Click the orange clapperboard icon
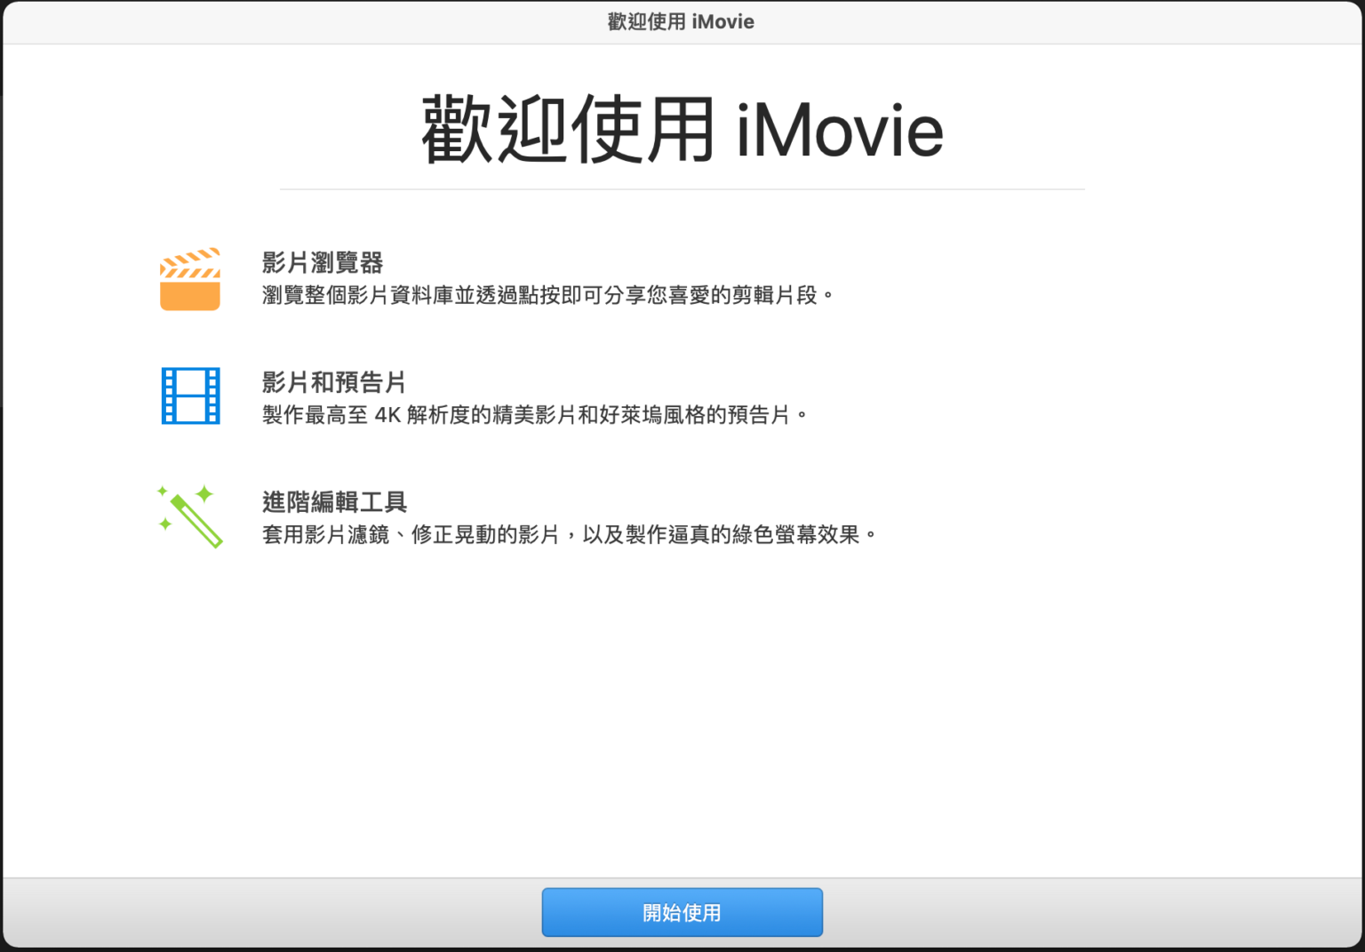This screenshot has width=1365, height=952. click(189, 279)
